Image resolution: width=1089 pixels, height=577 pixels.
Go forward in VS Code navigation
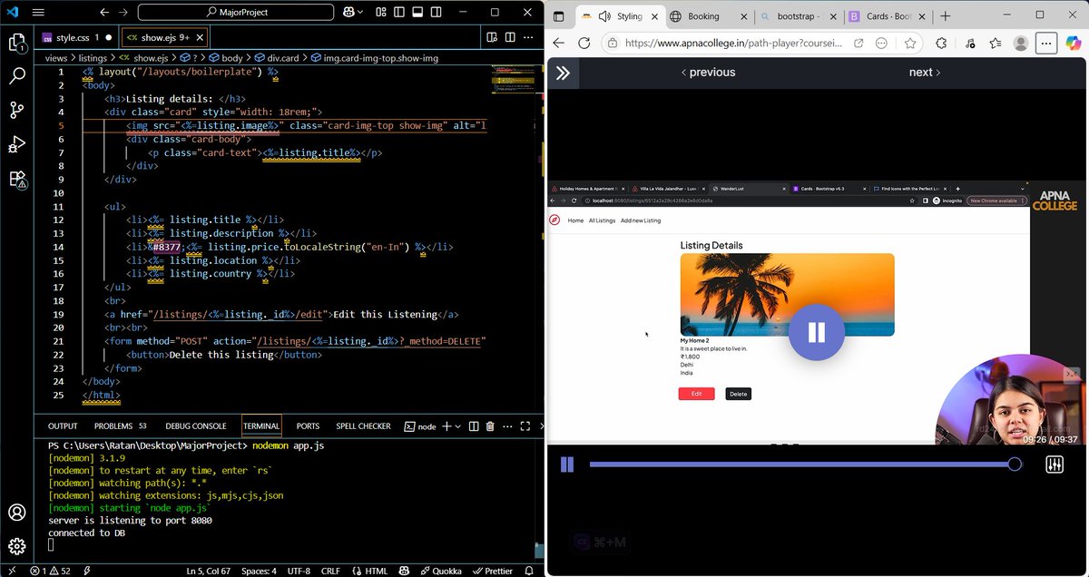[x=124, y=13]
